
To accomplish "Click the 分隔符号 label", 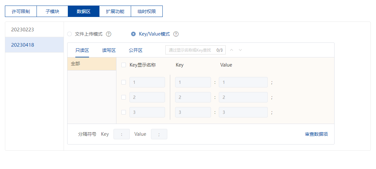I will click(x=87, y=134).
